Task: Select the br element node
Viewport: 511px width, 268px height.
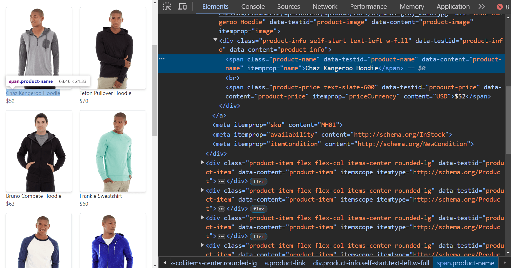Action: click(232, 78)
